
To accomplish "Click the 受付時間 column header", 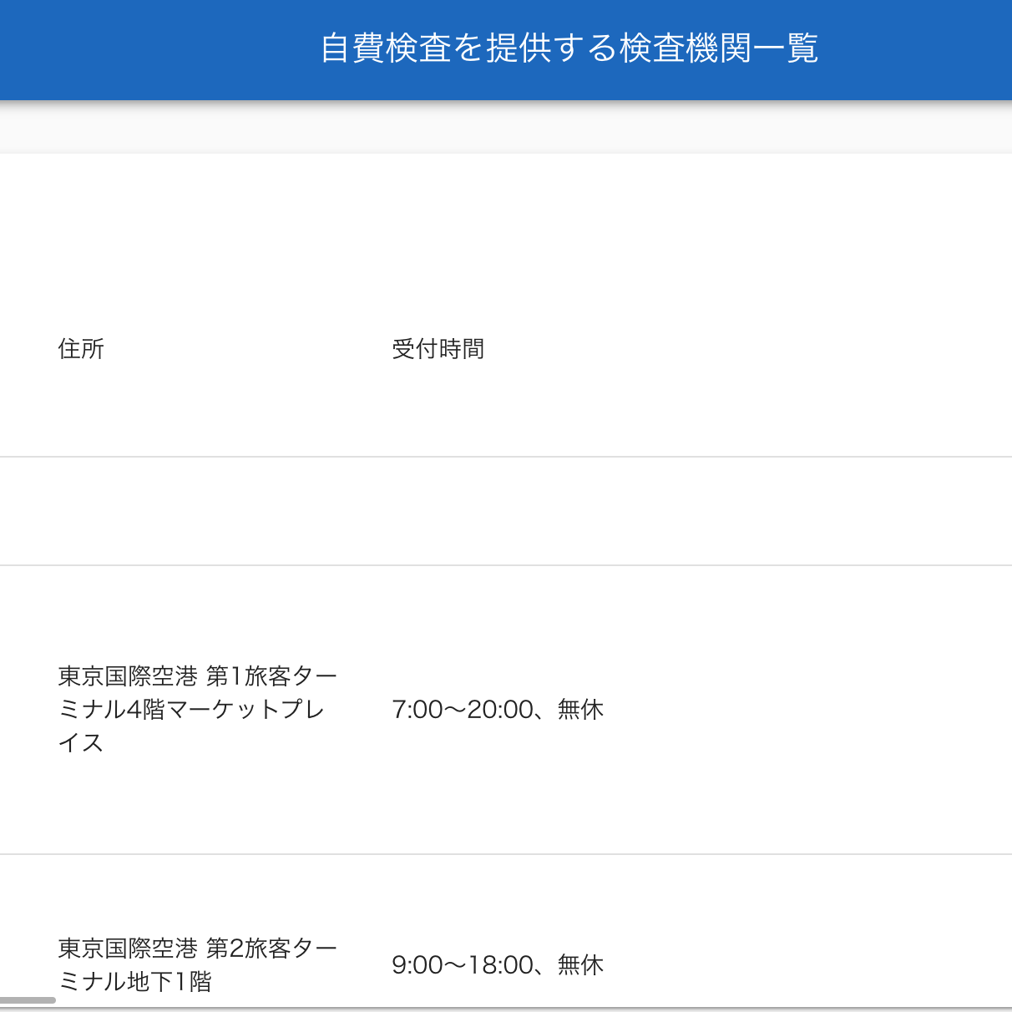I will [438, 348].
